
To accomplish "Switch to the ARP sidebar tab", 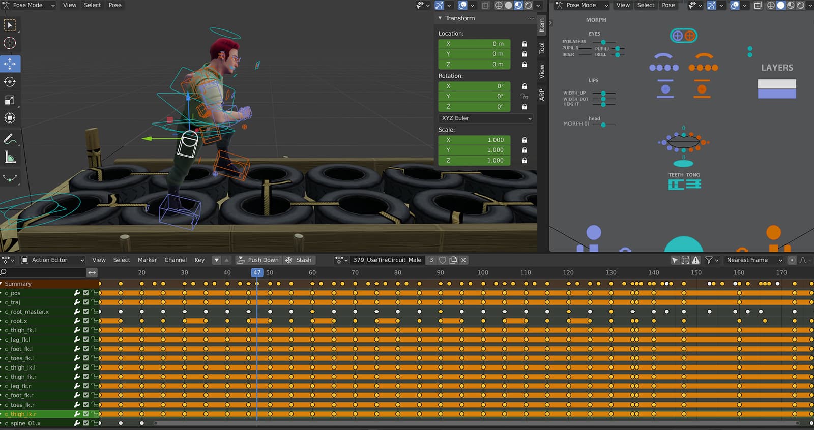I will click(542, 95).
